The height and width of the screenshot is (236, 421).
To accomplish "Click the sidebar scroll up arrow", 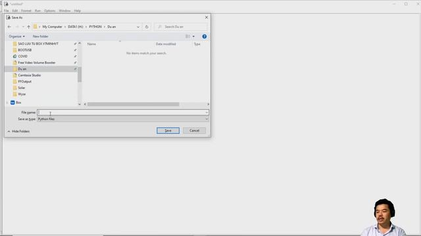I will [80, 43].
